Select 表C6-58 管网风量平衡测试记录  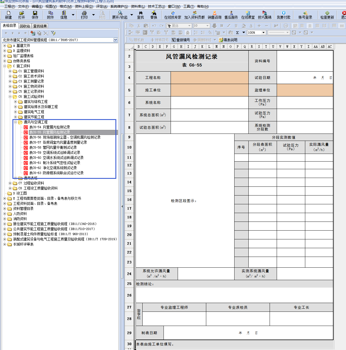[x=53, y=148]
